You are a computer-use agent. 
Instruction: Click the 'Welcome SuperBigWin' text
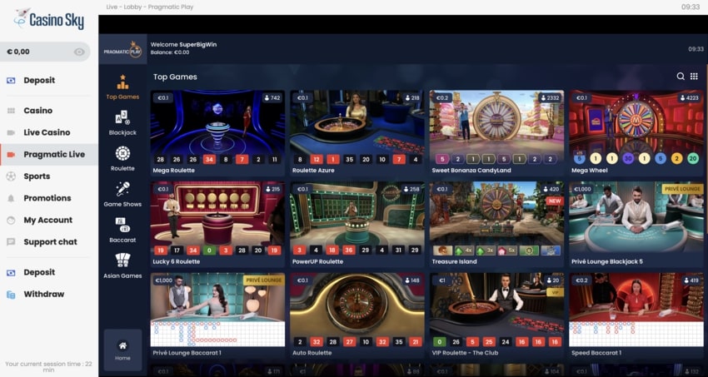click(183, 45)
